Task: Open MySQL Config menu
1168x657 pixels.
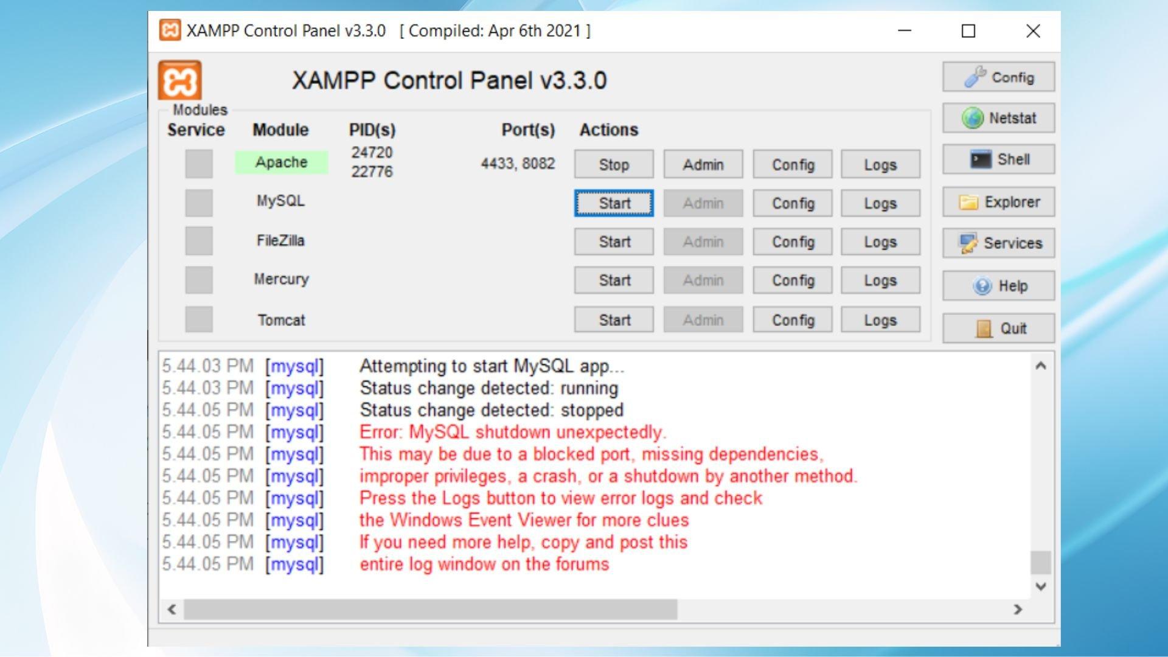Action: coord(793,203)
